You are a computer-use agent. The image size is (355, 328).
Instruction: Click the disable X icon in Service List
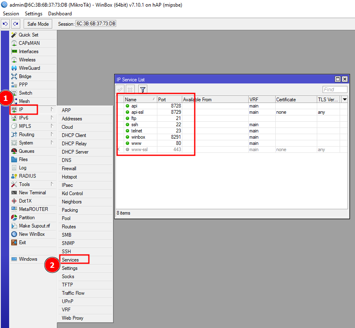click(130, 90)
